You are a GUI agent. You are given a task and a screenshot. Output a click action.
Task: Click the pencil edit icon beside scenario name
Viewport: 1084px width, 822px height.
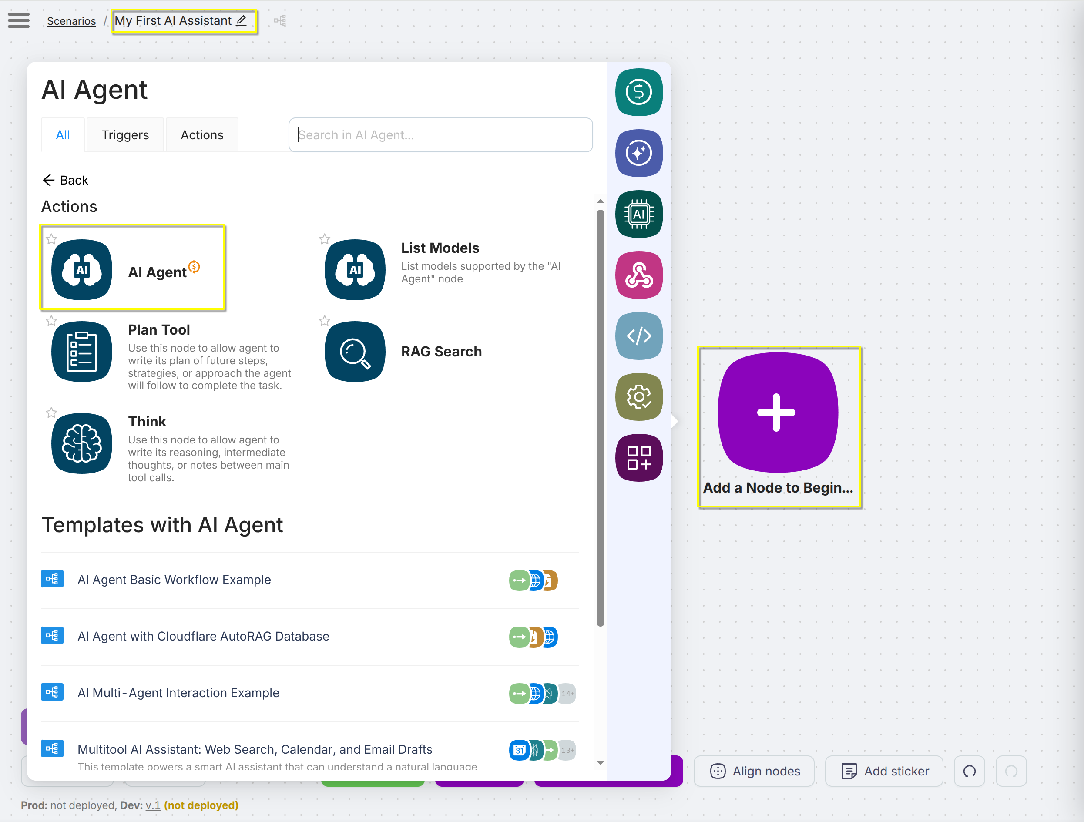(242, 20)
